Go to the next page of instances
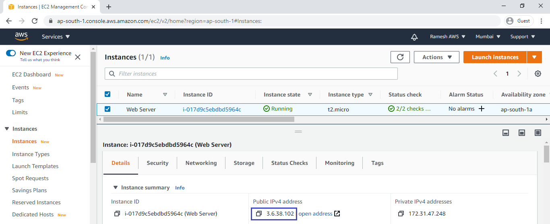The image size is (550, 224). 519,74
